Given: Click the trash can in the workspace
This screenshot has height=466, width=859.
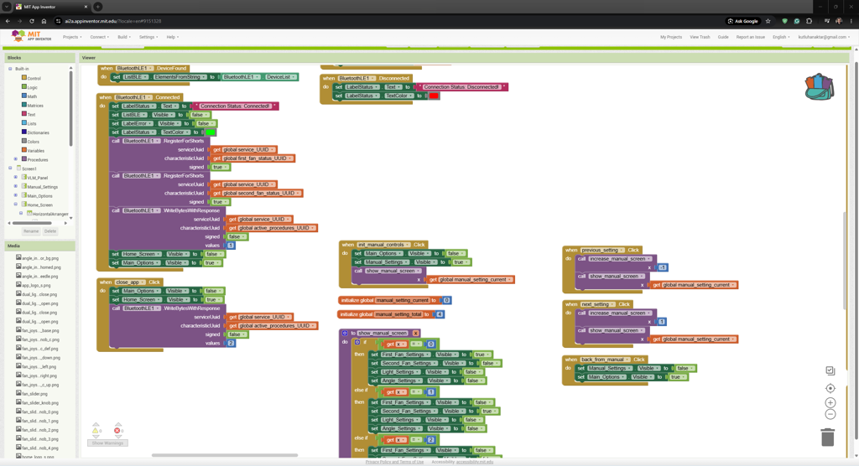Looking at the screenshot, I should pos(828,437).
